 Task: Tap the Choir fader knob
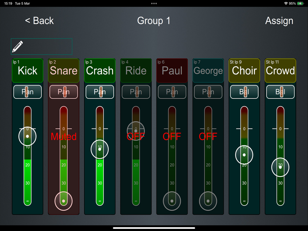click(244, 155)
